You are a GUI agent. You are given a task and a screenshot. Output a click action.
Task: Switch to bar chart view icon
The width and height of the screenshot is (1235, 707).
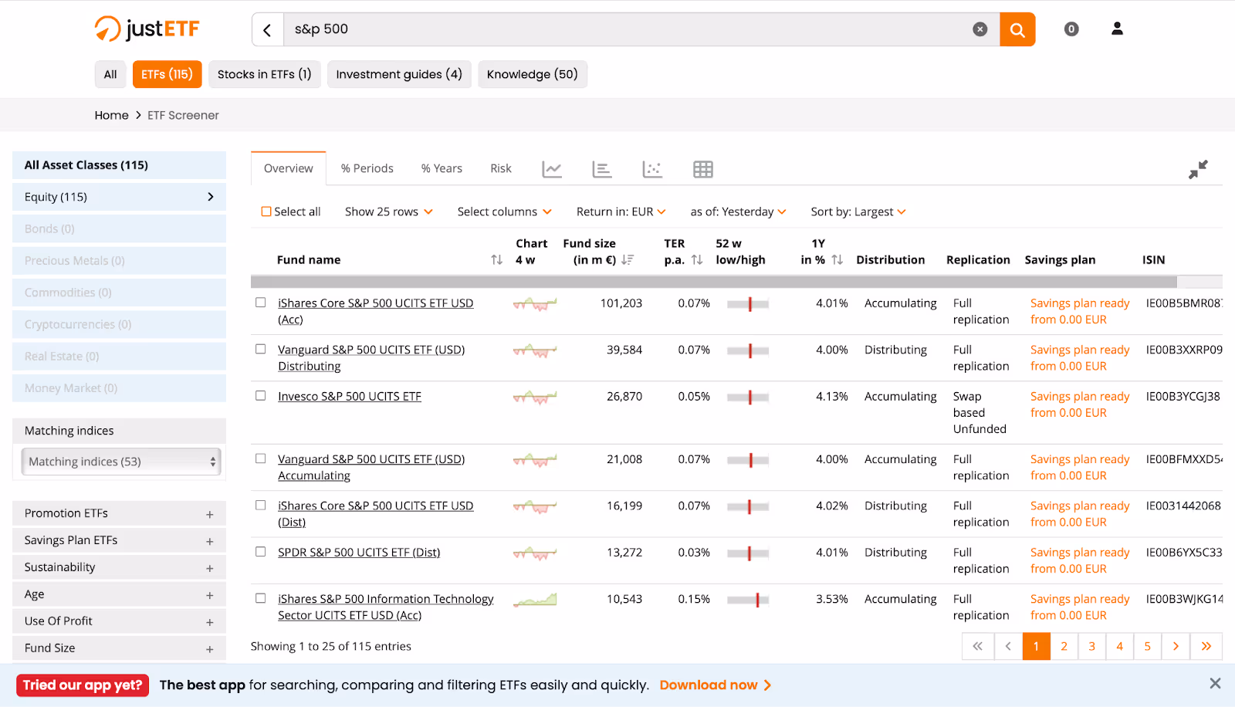point(602,169)
